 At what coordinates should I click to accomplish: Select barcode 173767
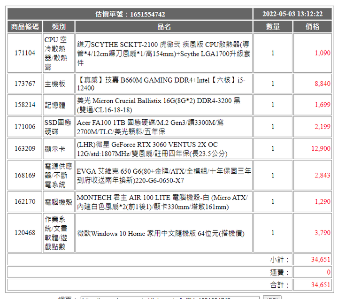click(x=25, y=84)
